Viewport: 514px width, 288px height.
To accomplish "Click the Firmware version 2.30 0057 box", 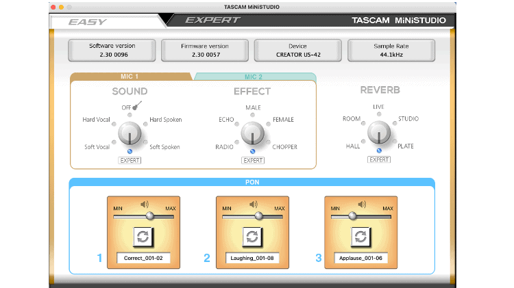I will pyautogui.click(x=205, y=51).
